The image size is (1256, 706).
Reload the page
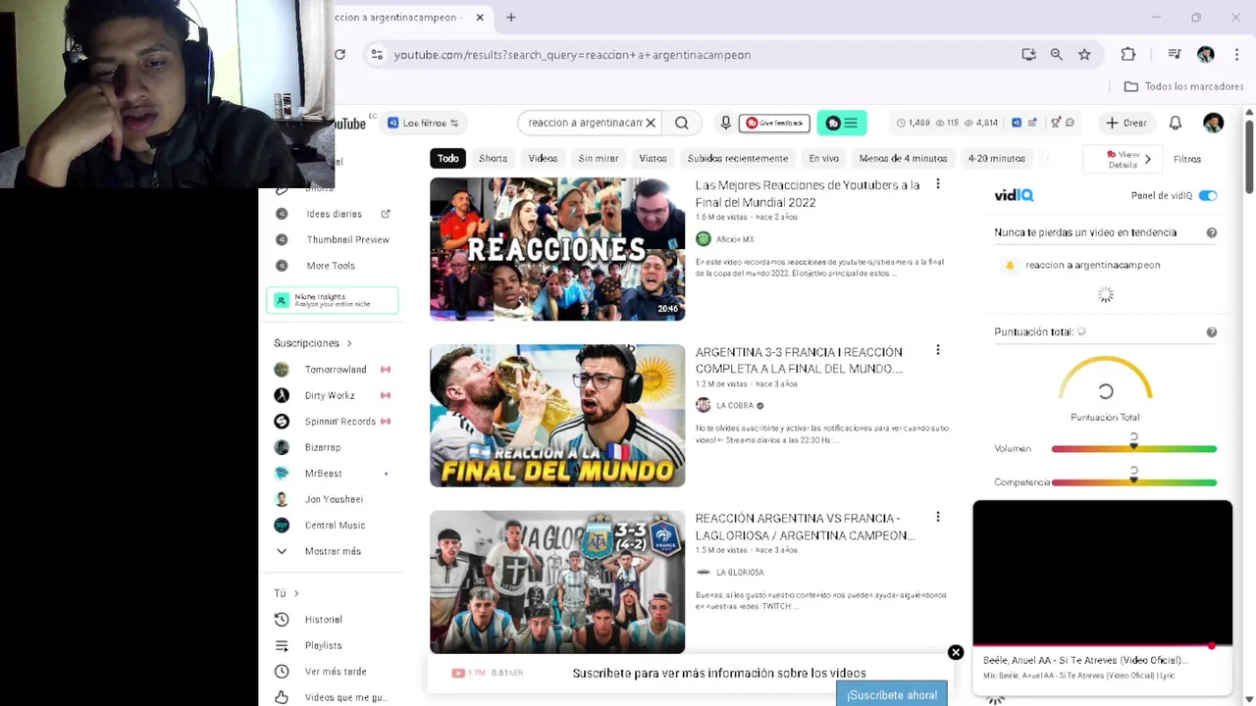click(x=340, y=55)
